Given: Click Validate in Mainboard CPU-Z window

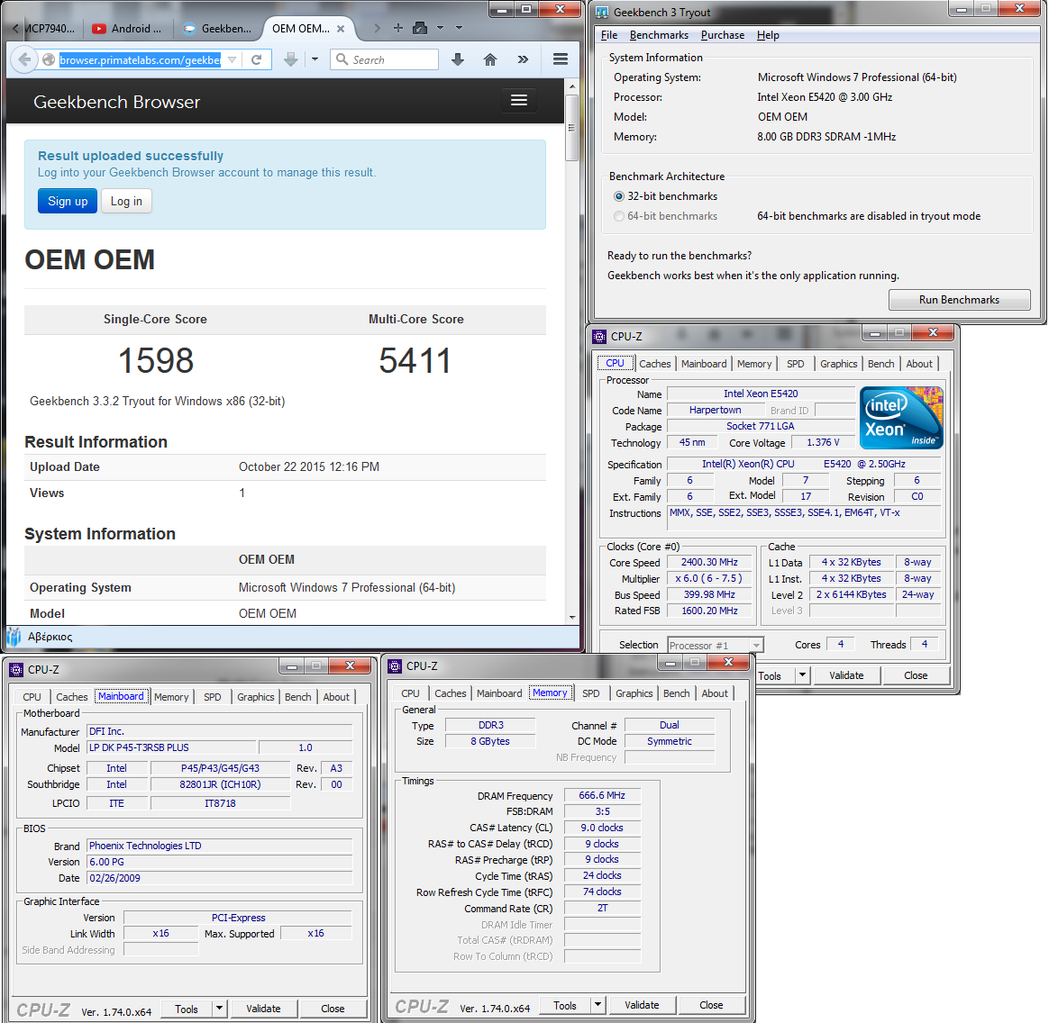Looking at the screenshot, I should coord(263,1009).
